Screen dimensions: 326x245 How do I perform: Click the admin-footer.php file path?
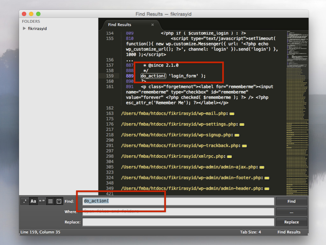click(x=192, y=178)
